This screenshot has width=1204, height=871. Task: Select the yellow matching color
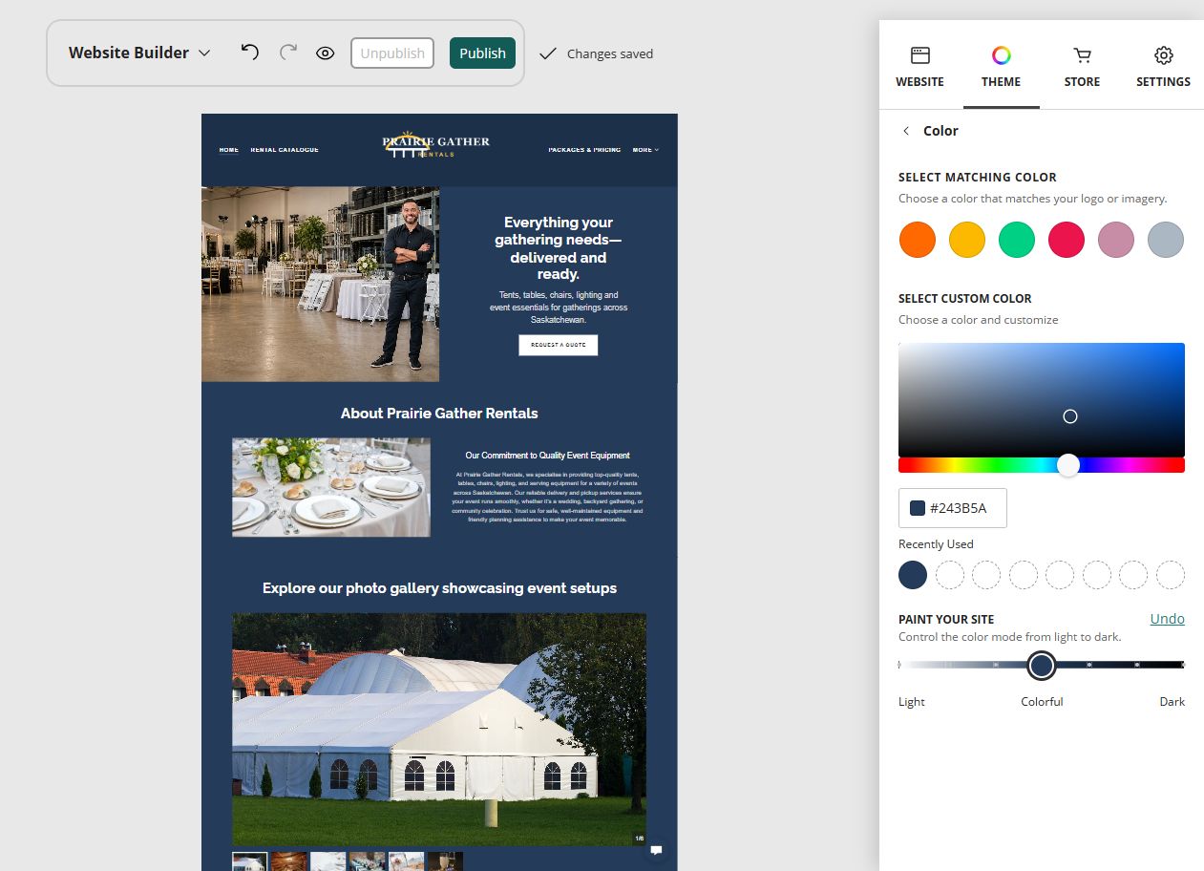tap(967, 240)
